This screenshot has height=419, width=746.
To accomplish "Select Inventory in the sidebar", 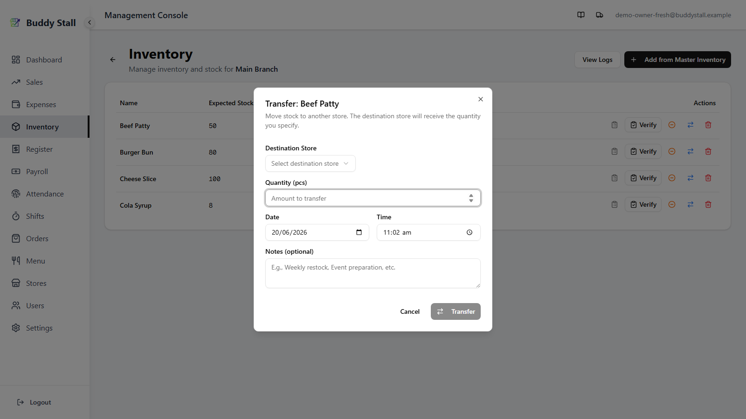I will [44, 127].
